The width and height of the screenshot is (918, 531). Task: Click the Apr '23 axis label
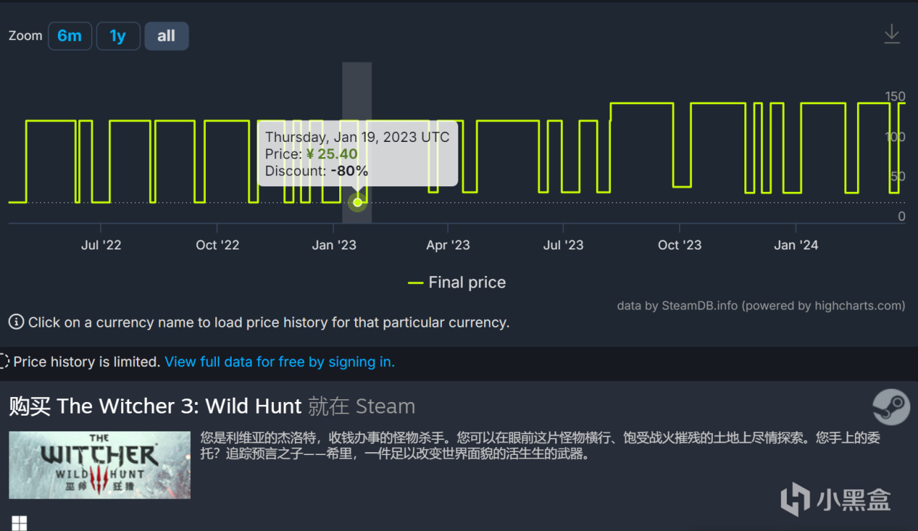point(448,245)
